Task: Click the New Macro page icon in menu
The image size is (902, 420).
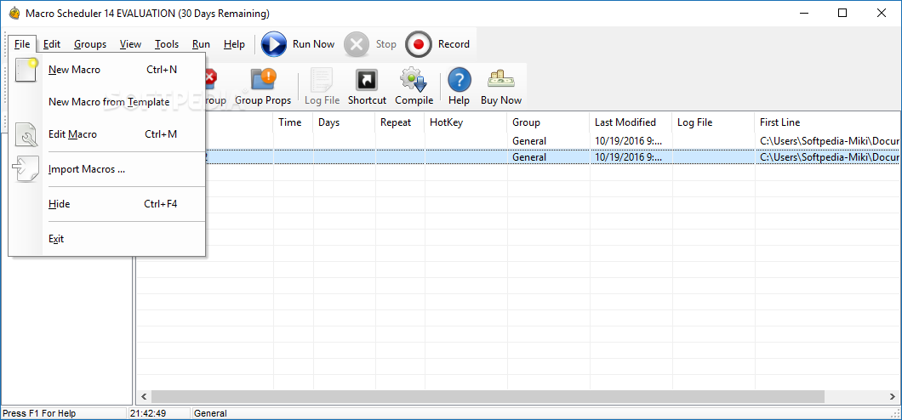Action: pos(26,70)
